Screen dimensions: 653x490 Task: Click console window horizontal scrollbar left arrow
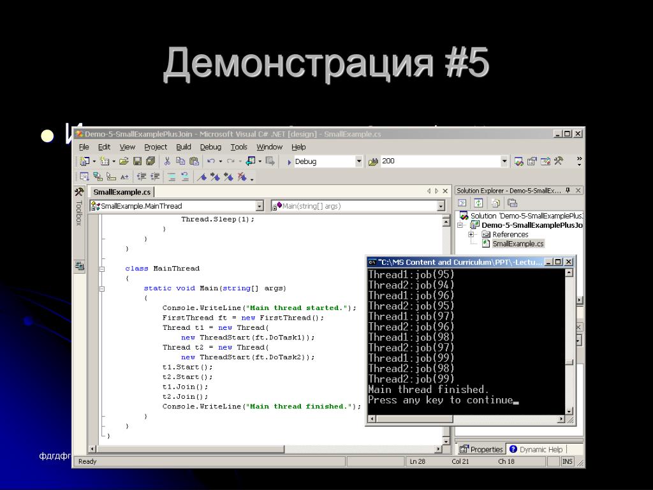372,419
